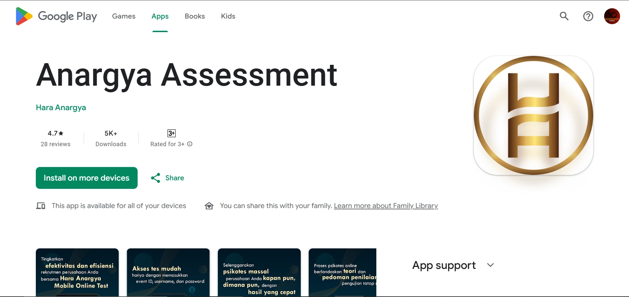
Task: Click the Share button label
Action: (175, 178)
